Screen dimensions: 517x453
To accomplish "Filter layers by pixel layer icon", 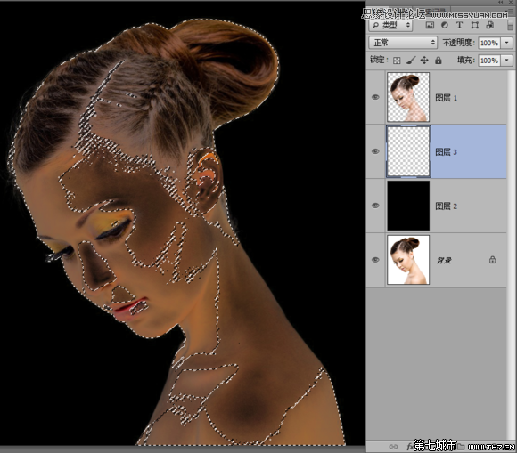I will pyautogui.click(x=430, y=25).
